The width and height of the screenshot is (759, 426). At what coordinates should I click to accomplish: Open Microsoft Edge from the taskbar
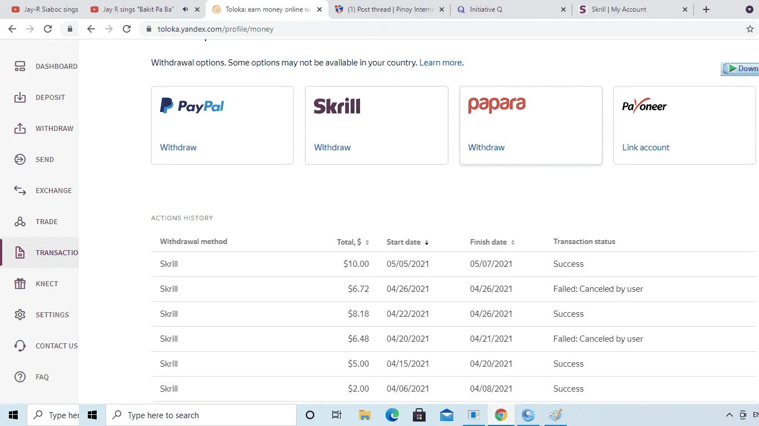click(x=392, y=415)
